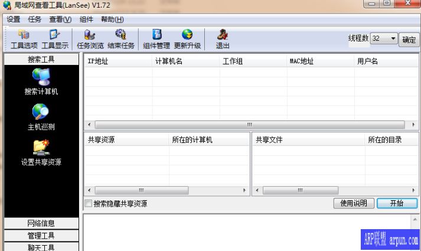Click the 所在的计算机 column header
421x251 pixels.
[209, 139]
